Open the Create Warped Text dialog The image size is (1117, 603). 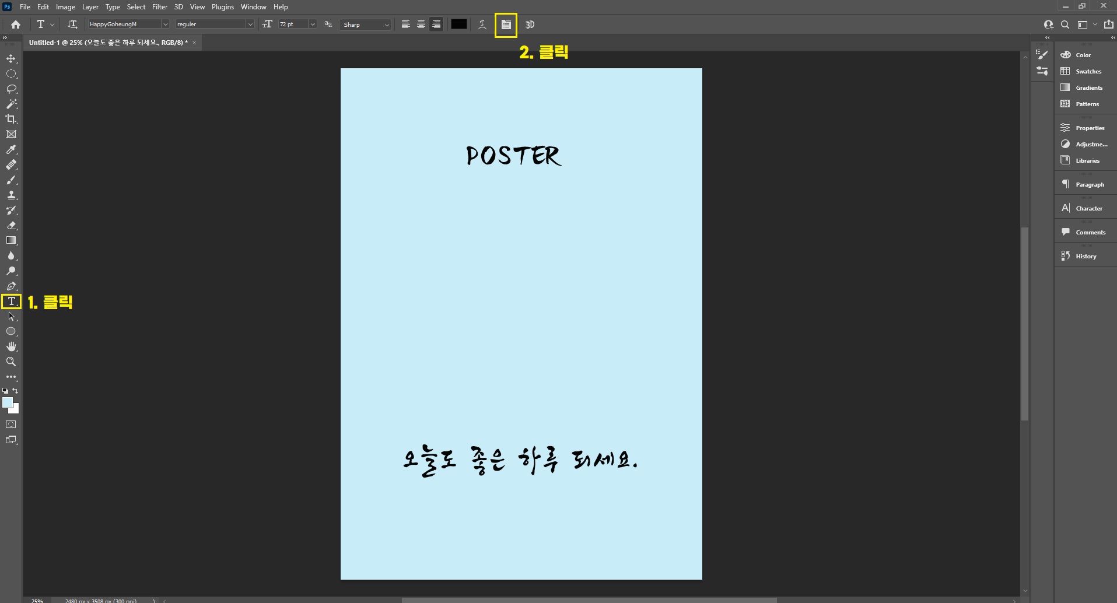[x=482, y=24]
